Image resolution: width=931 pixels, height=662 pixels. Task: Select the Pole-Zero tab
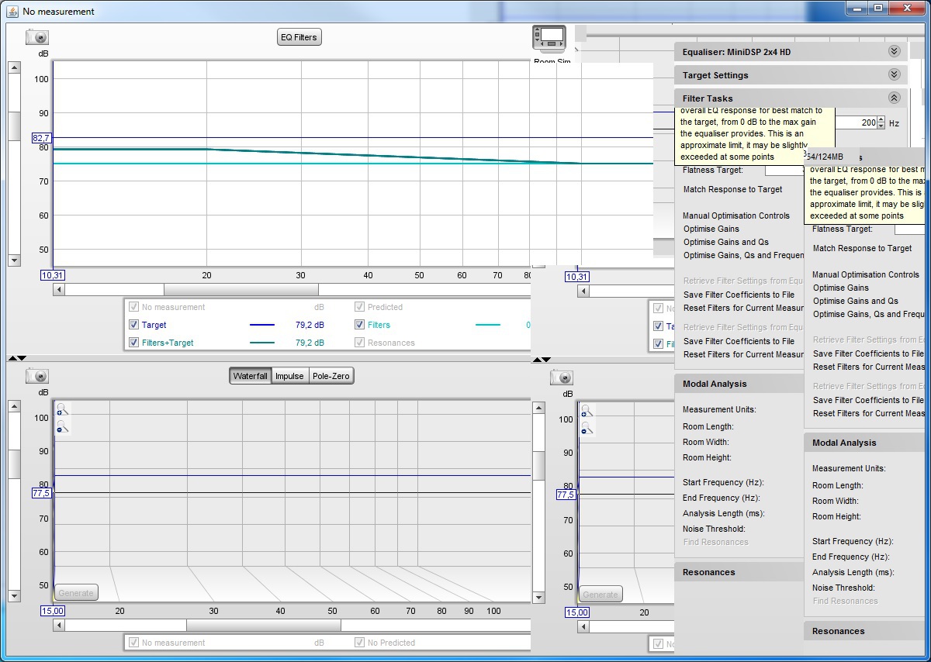331,376
